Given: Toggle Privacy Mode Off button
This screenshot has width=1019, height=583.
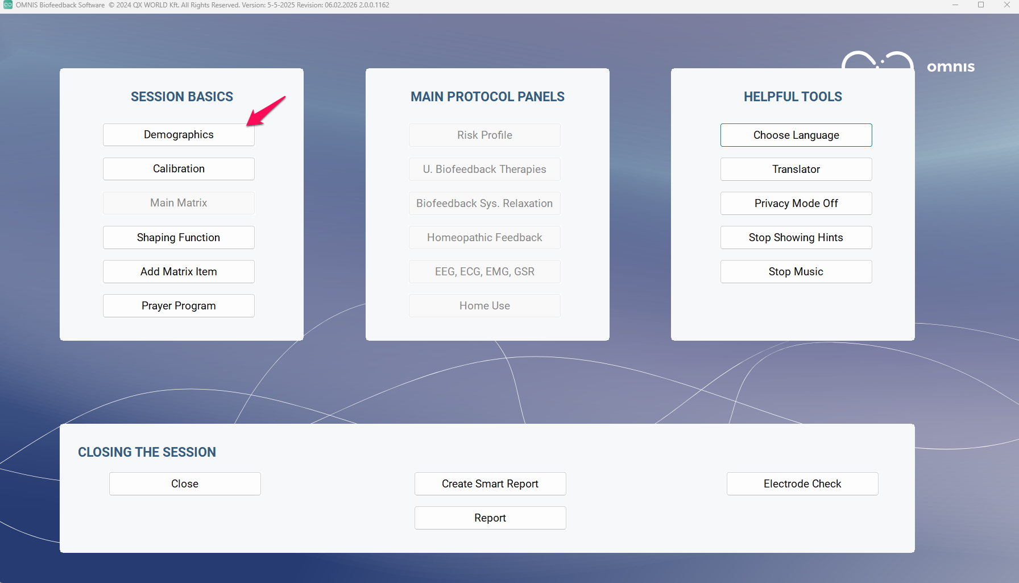Looking at the screenshot, I should 796,203.
